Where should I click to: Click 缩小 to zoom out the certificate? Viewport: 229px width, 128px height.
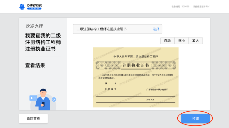coord(182,41)
